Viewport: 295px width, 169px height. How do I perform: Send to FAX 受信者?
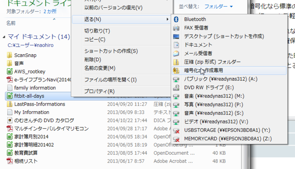coord(229,28)
